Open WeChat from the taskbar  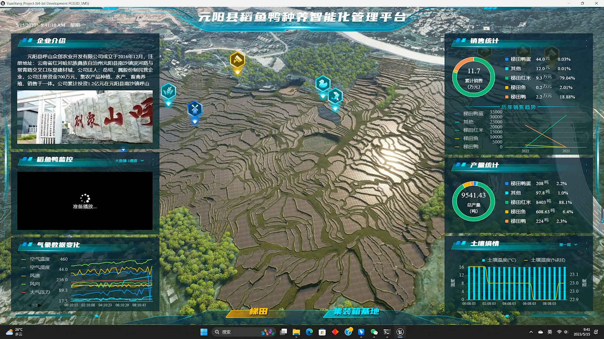[x=374, y=332]
